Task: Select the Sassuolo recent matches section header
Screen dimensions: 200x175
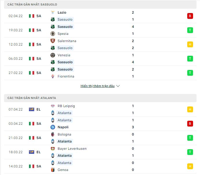Action: click(x=100, y=4)
